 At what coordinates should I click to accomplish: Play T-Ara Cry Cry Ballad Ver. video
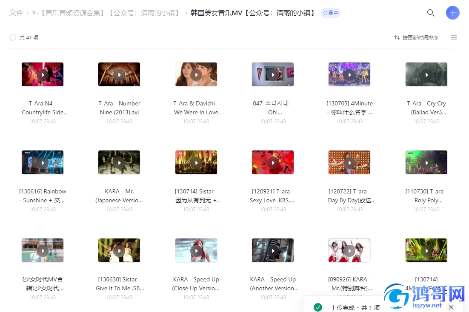pyautogui.click(x=426, y=74)
